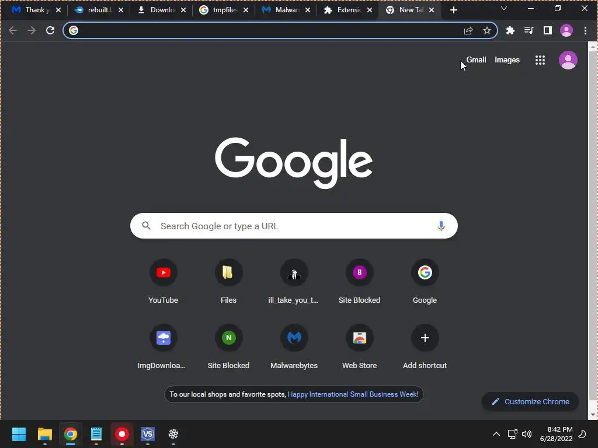Show hidden system tray icons chevron
The image size is (598, 448).
click(x=496, y=434)
